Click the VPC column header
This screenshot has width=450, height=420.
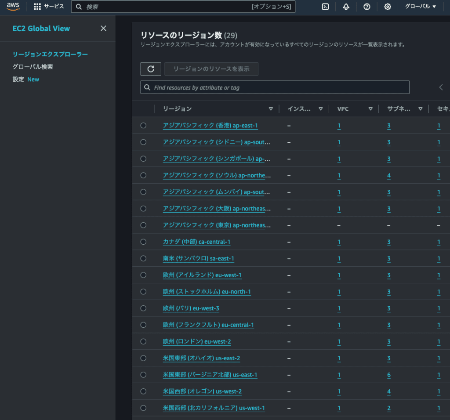click(343, 109)
